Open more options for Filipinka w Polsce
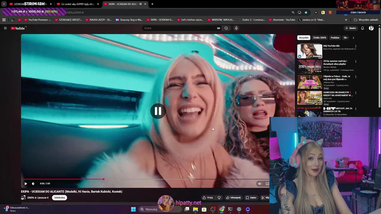Screen dimensions: 381x214 [356, 77]
